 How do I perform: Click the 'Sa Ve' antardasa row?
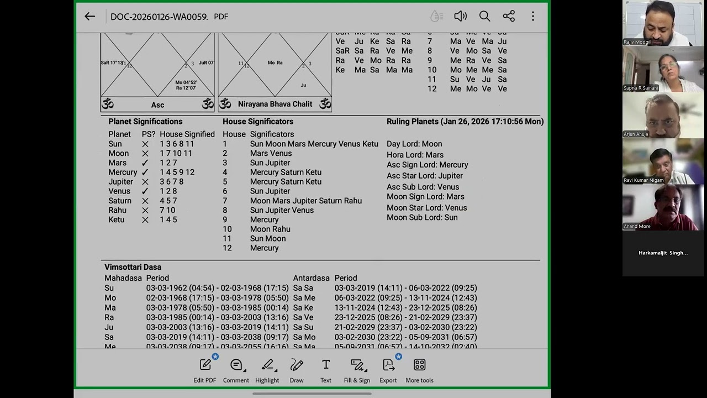pos(385,317)
